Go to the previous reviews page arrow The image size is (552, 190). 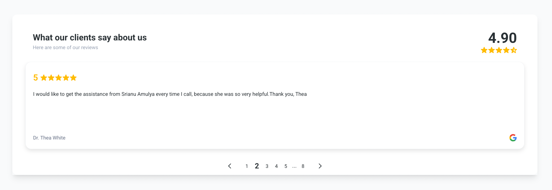pos(230,166)
